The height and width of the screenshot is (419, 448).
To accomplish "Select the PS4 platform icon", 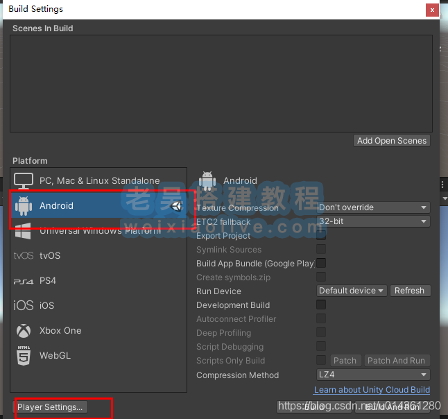I will [x=24, y=281].
